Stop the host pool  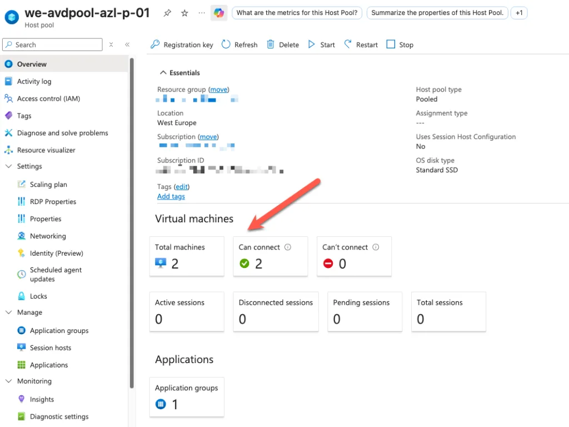click(x=400, y=44)
